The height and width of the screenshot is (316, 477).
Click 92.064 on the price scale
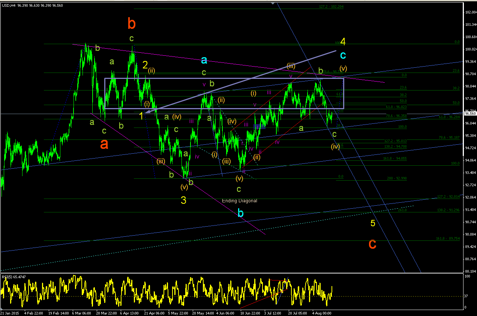tap(471, 197)
